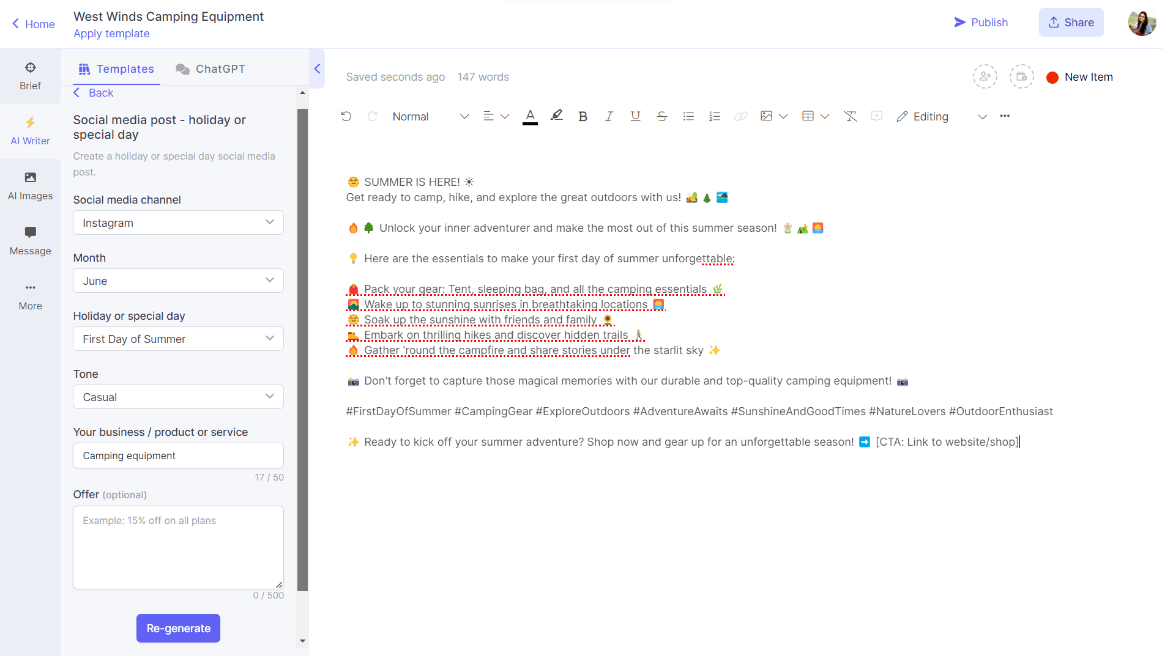Viewport: 1162px width, 656px height.
Task: Click the schedule calendar icon
Action: coord(1021,77)
